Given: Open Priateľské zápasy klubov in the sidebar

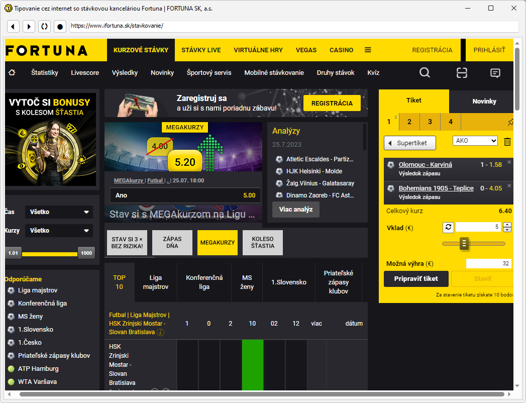Looking at the screenshot, I should tap(54, 356).
